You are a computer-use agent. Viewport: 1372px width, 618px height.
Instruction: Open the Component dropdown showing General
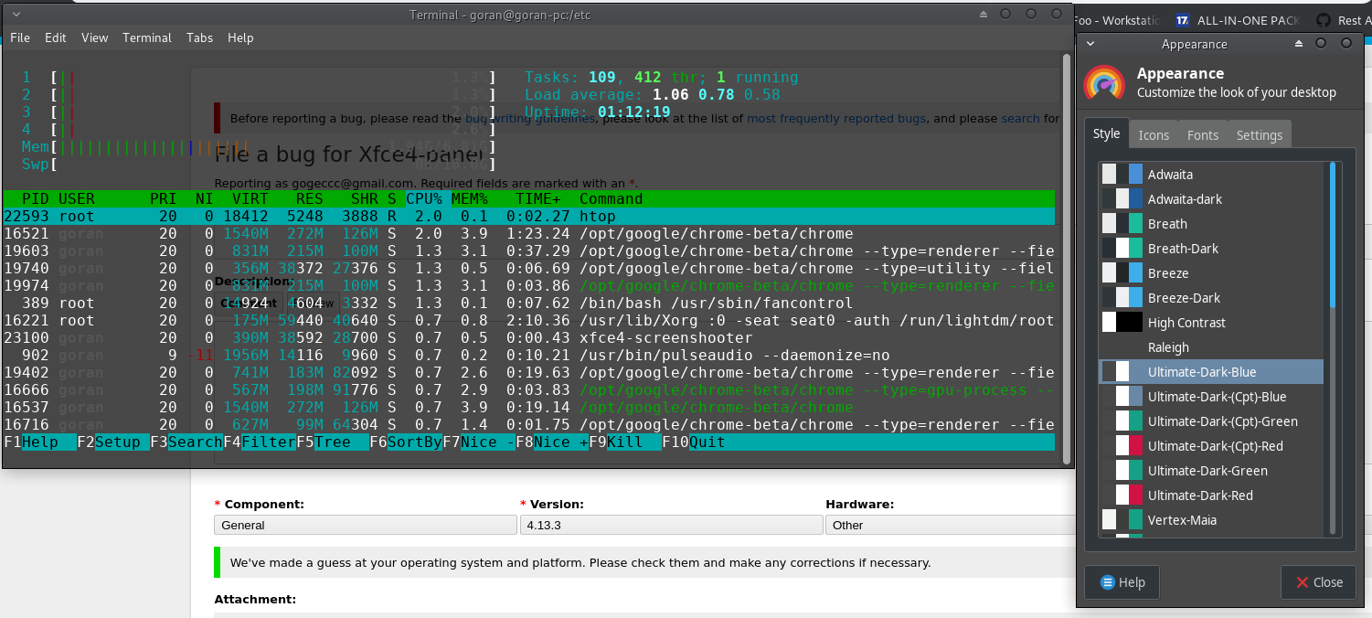click(365, 526)
